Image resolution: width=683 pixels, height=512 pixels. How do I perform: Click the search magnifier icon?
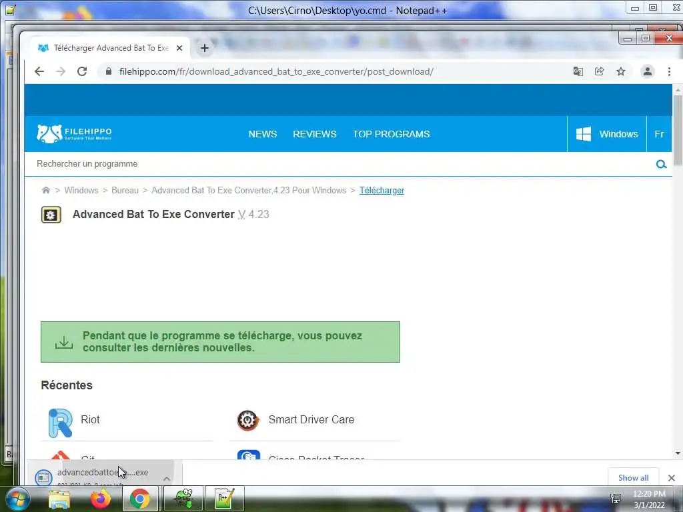click(661, 164)
